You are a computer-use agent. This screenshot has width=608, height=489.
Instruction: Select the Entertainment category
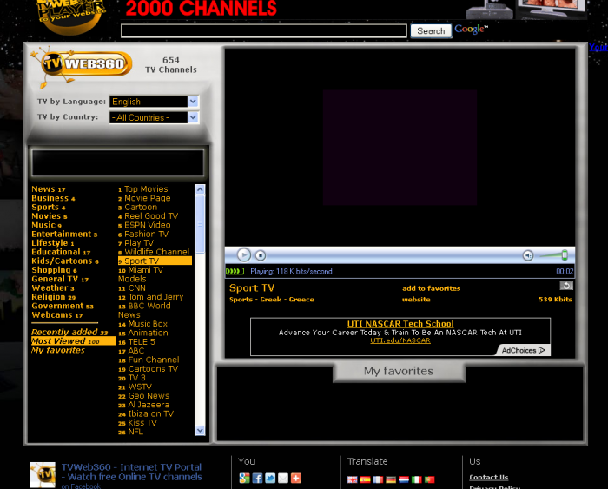(x=64, y=234)
